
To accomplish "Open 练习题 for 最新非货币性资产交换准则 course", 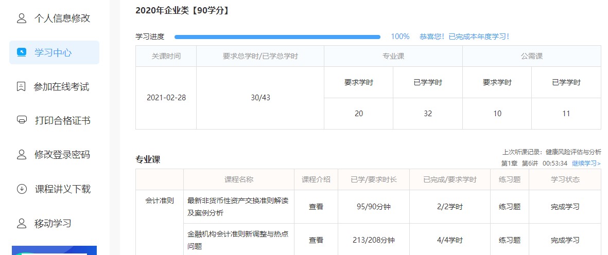I will (510, 207).
